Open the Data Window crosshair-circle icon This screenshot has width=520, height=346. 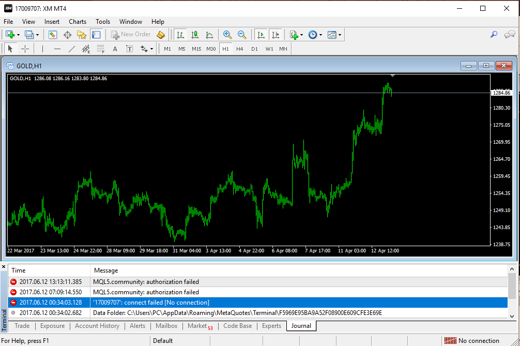(x=67, y=35)
